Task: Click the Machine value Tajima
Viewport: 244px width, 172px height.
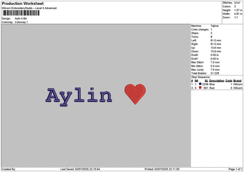Action: click(214, 26)
